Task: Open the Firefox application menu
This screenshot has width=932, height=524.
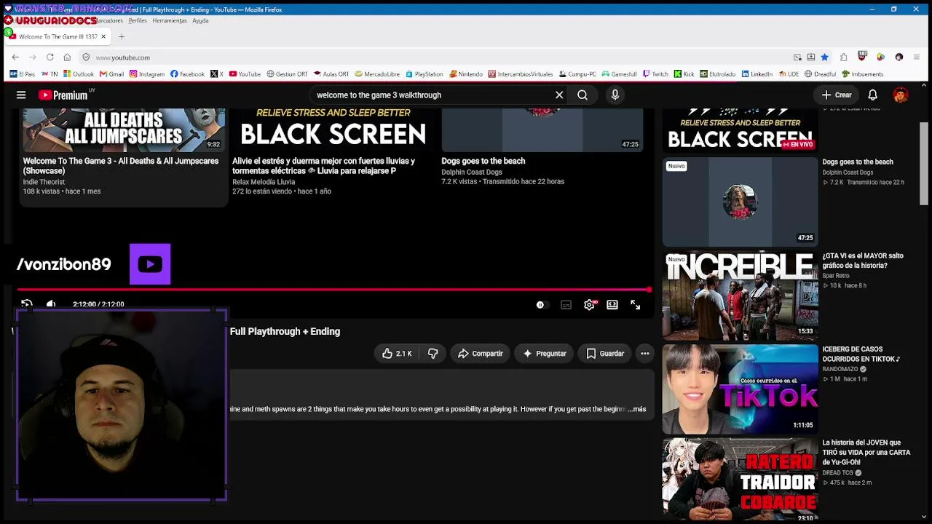Action: 917,57
